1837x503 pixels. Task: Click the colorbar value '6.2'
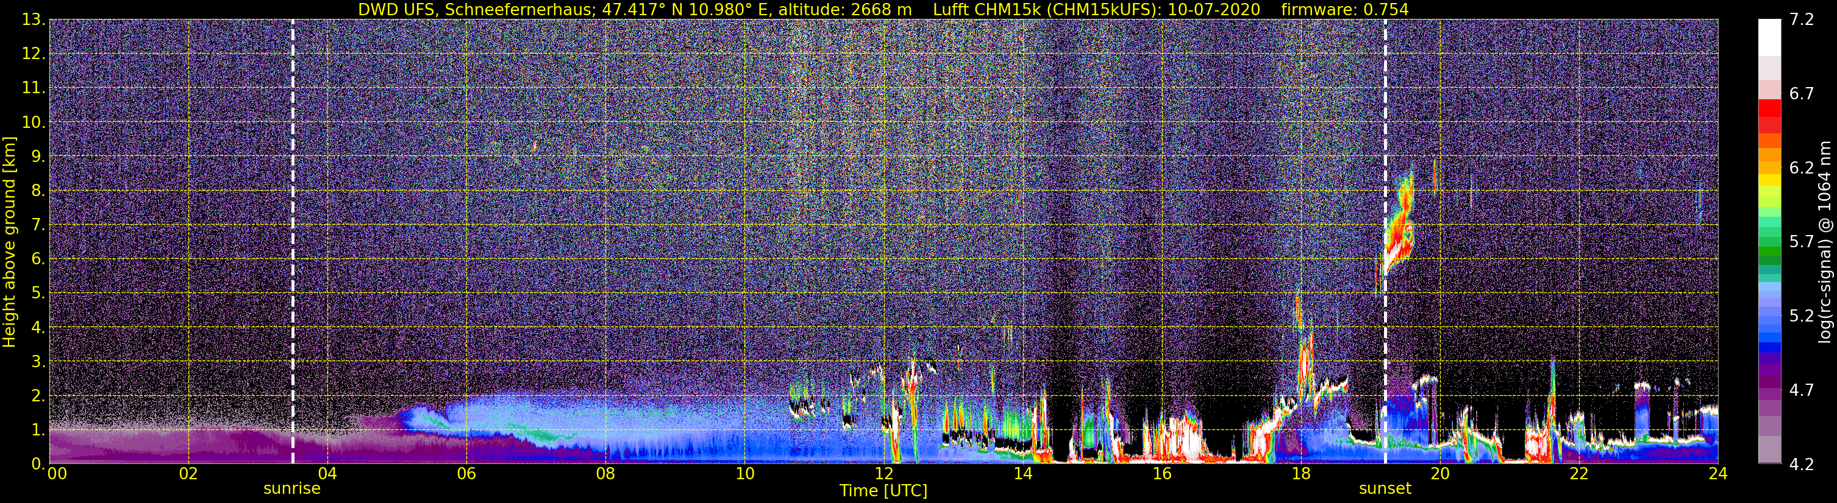pos(1802,168)
